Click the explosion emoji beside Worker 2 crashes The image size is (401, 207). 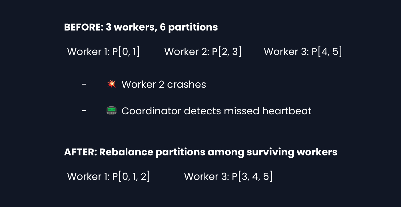click(x=112, y=84)
